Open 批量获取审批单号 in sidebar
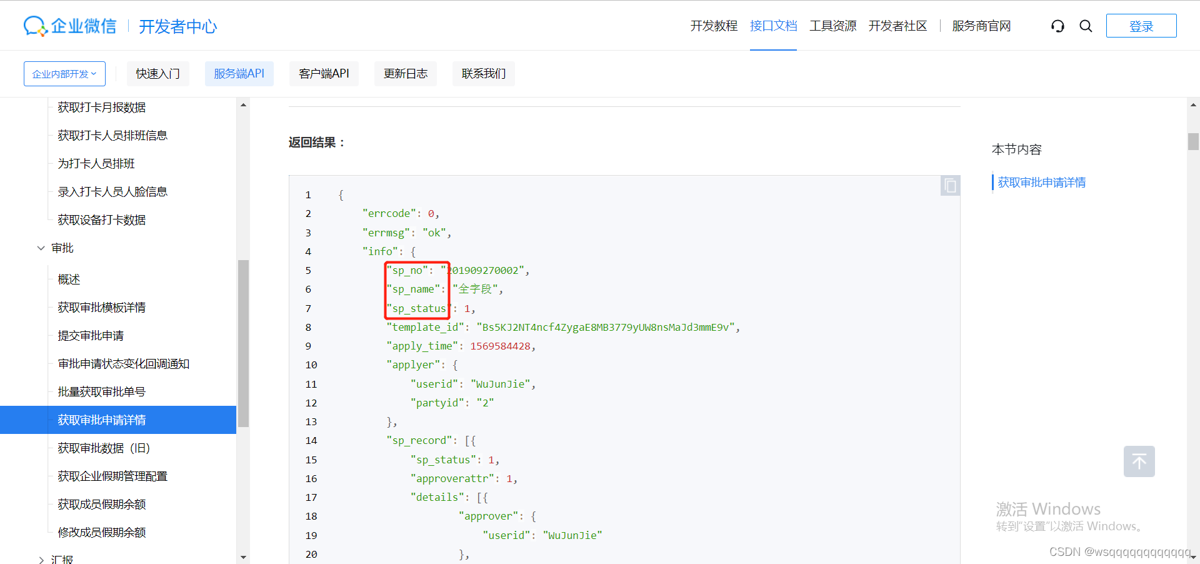 point(102,392)
